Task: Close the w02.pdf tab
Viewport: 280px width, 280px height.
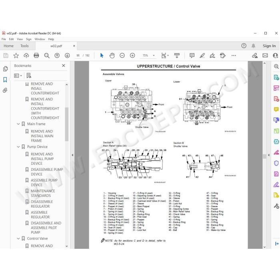Action: click(x=74, y=46)
